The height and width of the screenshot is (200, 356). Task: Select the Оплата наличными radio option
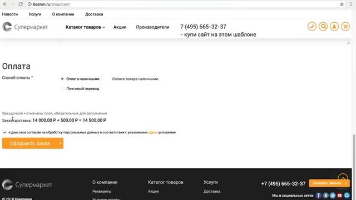62,79
